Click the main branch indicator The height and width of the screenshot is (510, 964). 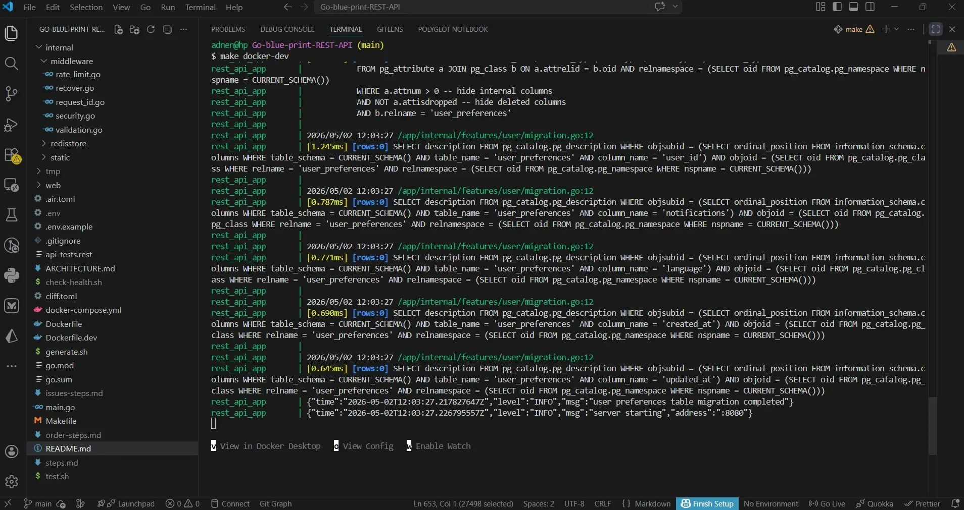pos(37,503)
